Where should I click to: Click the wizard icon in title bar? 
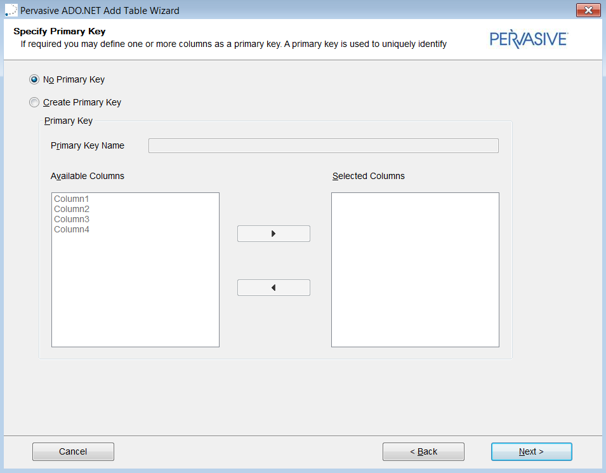(11, 11)
